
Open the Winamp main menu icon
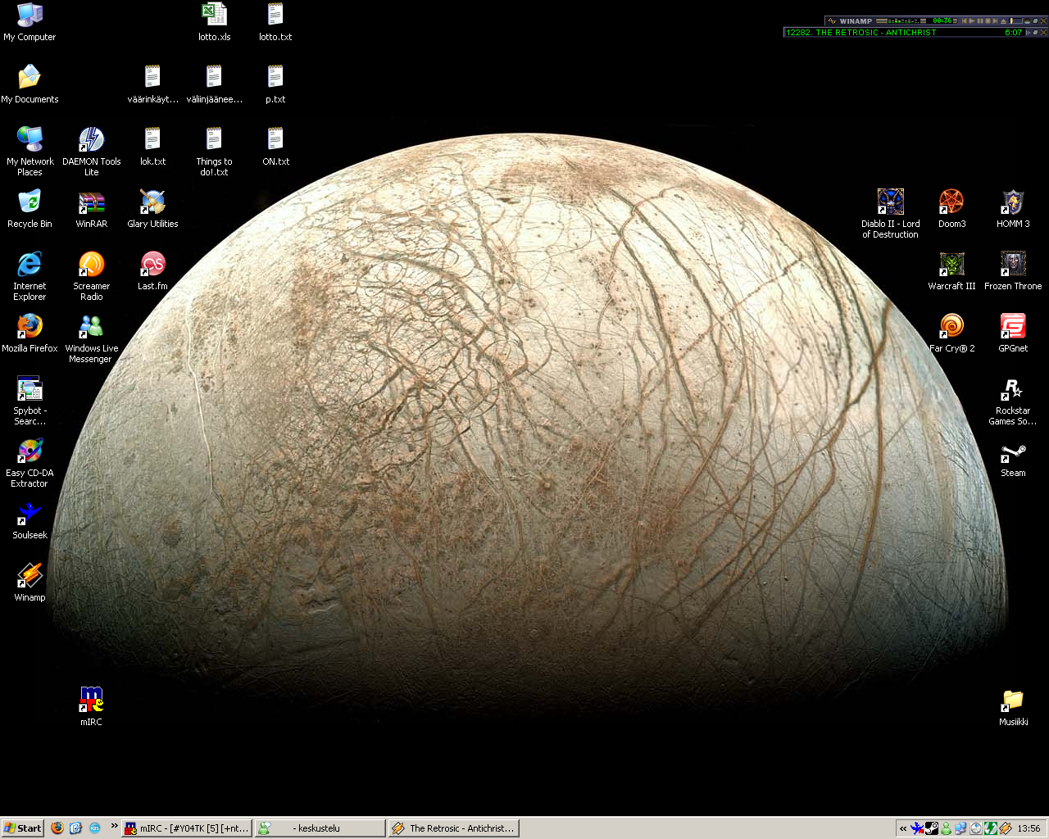click(x=832, y=20)
